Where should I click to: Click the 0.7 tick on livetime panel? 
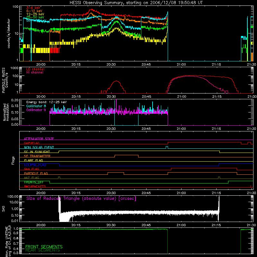16,244
